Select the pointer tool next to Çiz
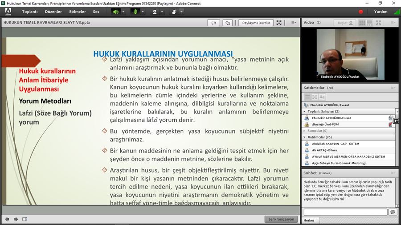Screen dimensions: 401x225 (227, 23)
